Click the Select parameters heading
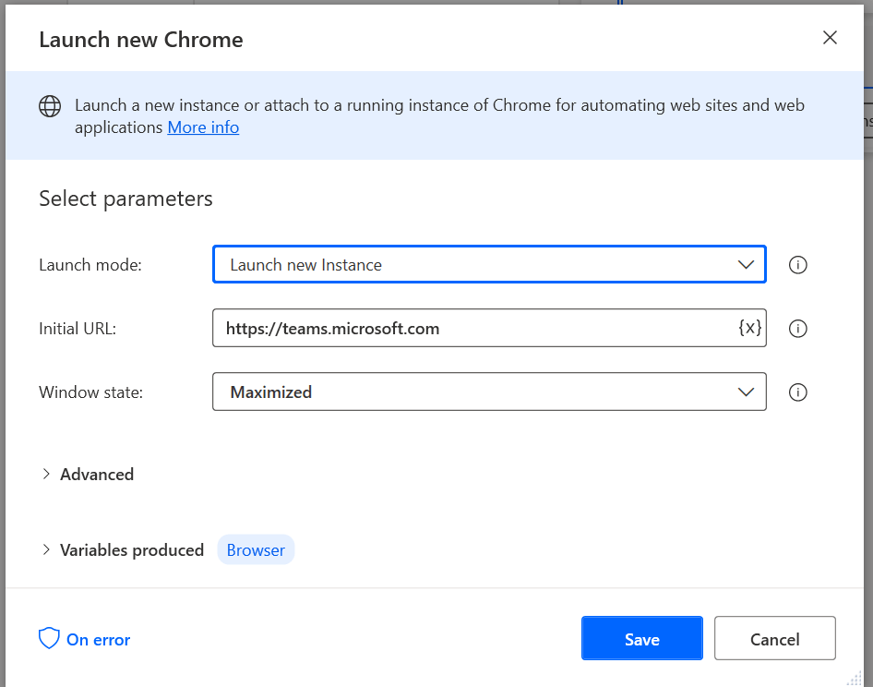Image resolution: width=873 pixels, height=687 pixels. pos(126,199)
